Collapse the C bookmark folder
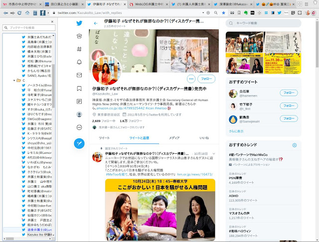 [14, 81]
